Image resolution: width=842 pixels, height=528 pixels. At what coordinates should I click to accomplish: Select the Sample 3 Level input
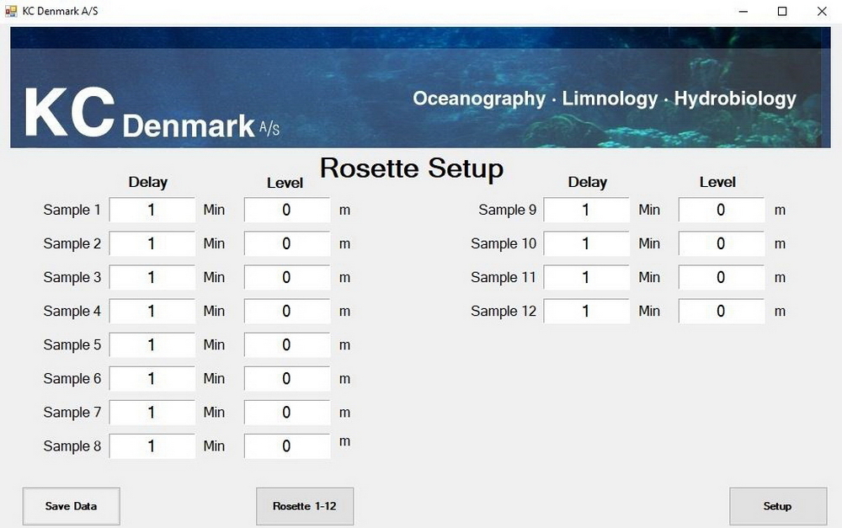286,277
